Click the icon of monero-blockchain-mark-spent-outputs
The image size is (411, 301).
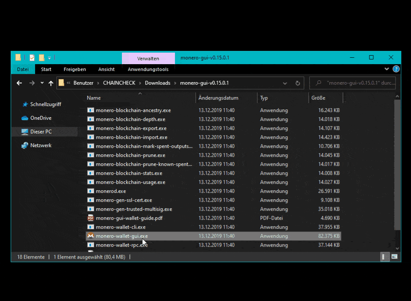[x=91, y=146]
